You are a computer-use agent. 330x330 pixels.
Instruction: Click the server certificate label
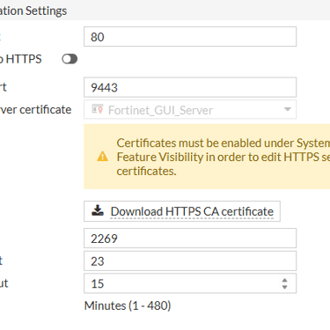pyautogui.click(x=35, y=109)
